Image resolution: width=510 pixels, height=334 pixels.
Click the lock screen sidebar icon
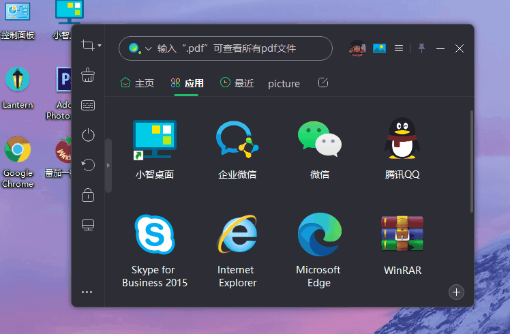point(88,195)
